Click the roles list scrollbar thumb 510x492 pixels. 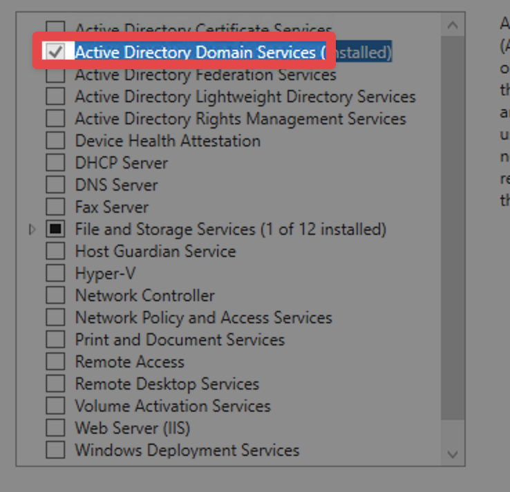point(453,227)
